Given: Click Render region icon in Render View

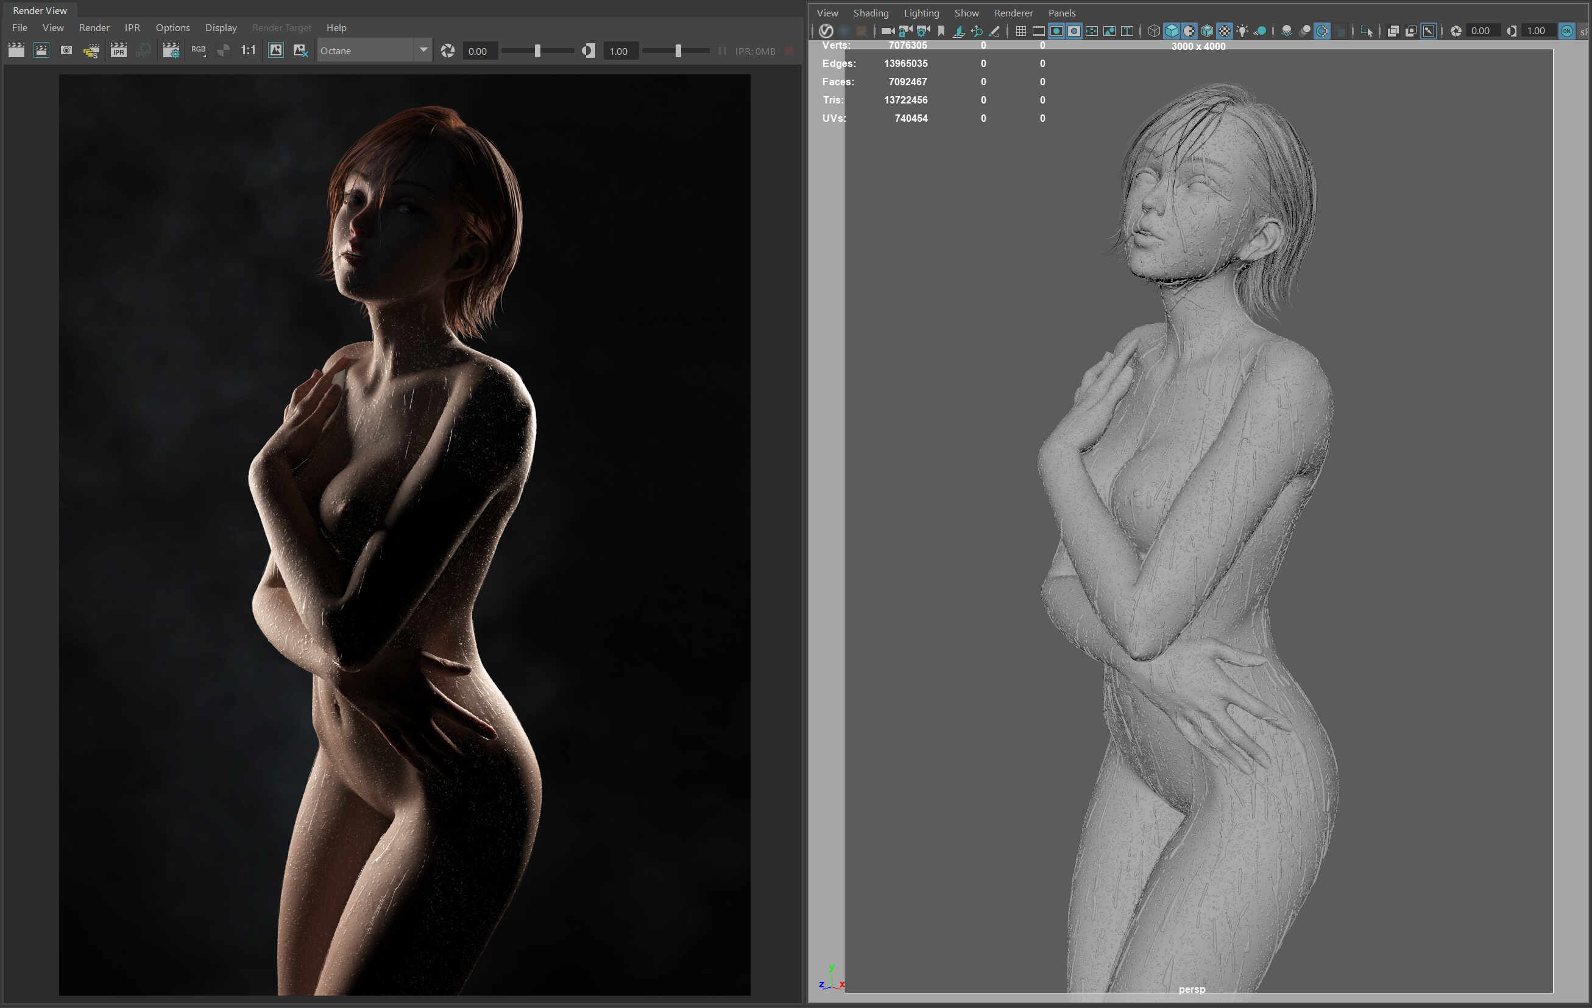Looking at the screenshot, I should pos(41,51).
